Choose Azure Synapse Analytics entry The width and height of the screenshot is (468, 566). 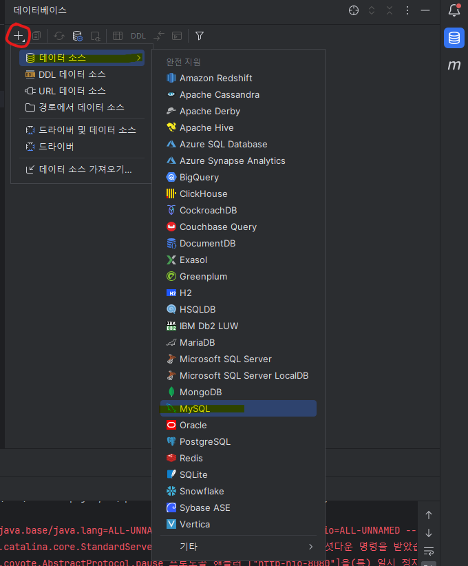pyautogui.click(x=239, y=160)
